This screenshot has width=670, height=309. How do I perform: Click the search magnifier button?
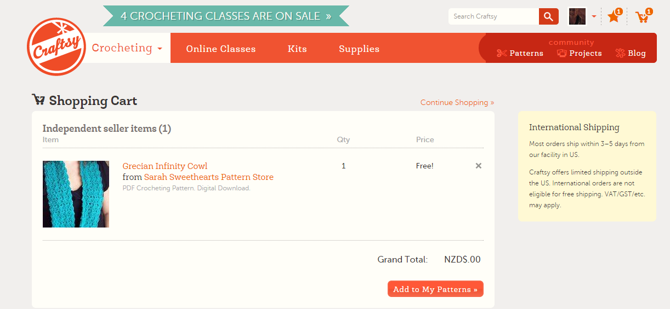(548, 16)
